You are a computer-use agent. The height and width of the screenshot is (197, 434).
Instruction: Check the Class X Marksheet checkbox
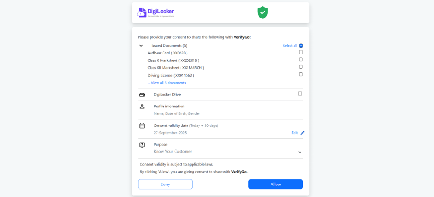[301, 60]
